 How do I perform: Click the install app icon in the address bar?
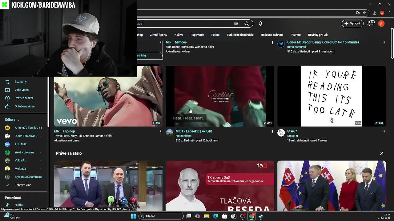pyautogui.click(x=358, y=13)
